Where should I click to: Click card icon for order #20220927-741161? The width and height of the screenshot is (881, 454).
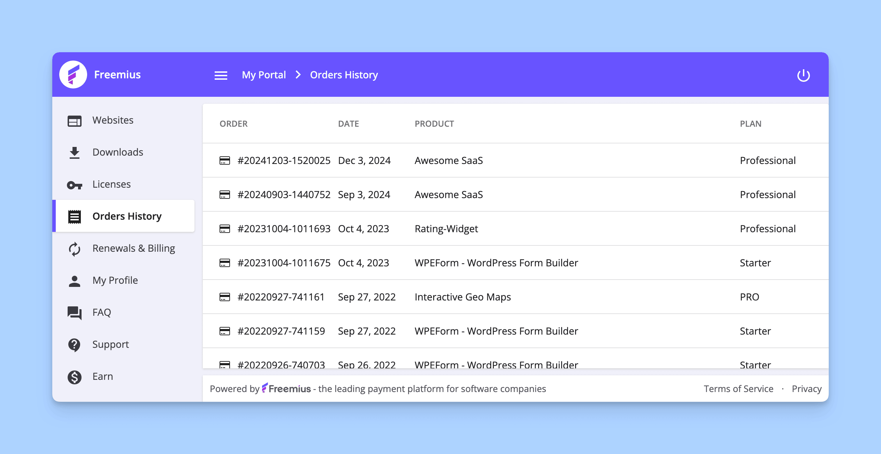(x=225, y=297)
